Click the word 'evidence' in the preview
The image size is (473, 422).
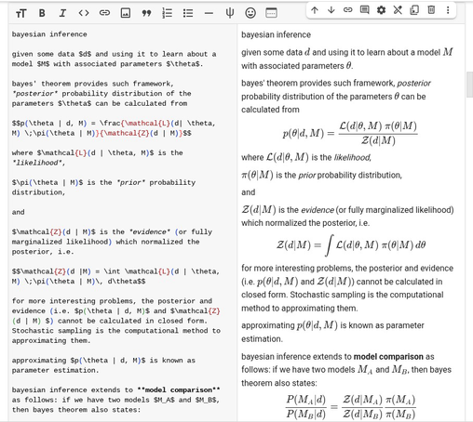318,210
